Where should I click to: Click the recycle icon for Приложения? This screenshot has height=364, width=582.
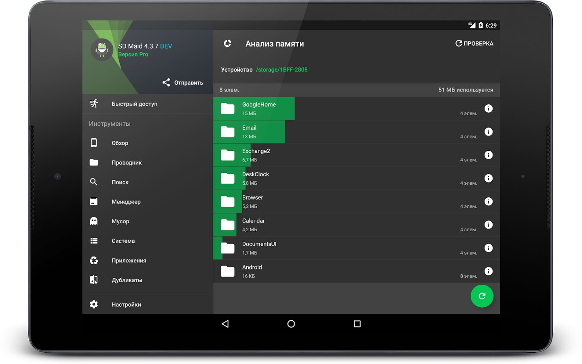point(94,260)
